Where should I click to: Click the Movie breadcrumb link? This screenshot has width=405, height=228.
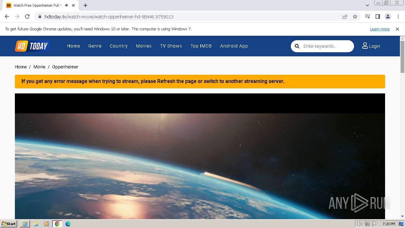[39, 67]
